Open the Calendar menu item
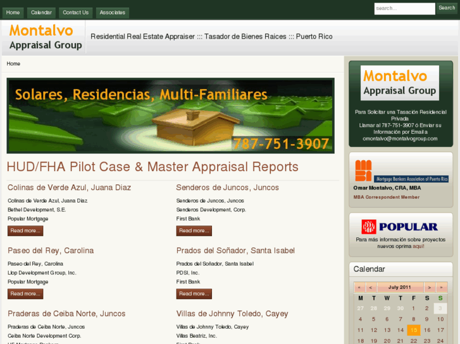The height and width of the screenshot is (344, 460). tap(41, 13)
